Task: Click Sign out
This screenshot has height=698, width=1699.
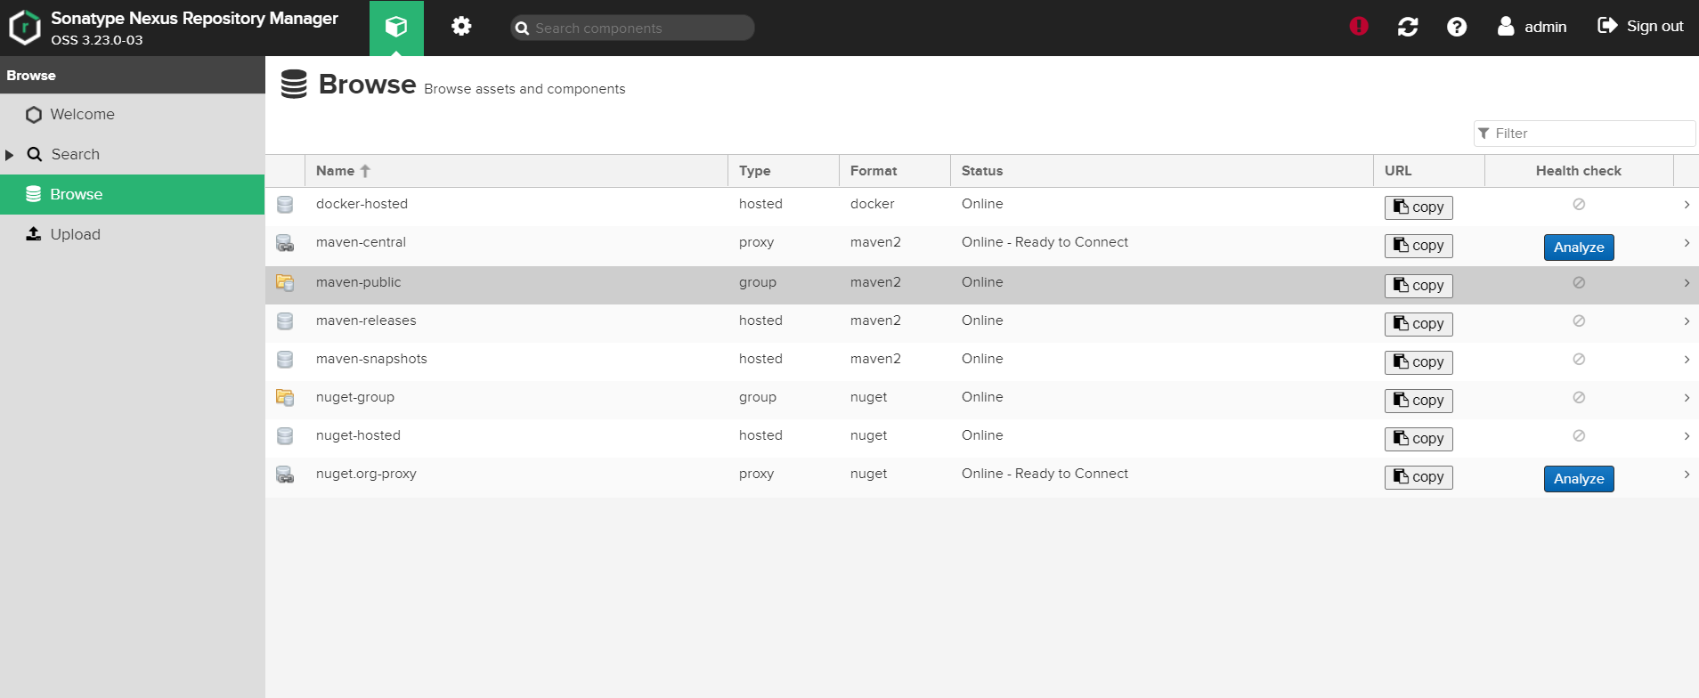Action: tap(1640, 27)
